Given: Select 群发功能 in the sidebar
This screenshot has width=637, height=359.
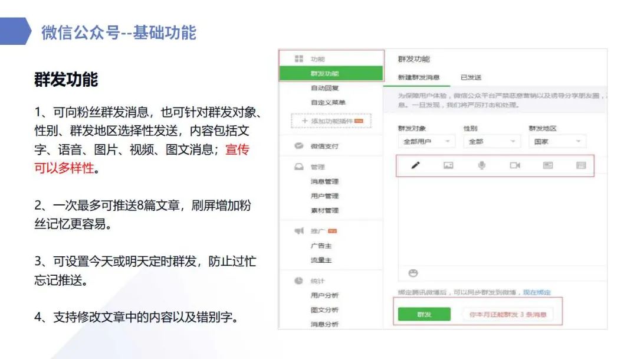Looking at the screenshot, I should coord(331,74).
